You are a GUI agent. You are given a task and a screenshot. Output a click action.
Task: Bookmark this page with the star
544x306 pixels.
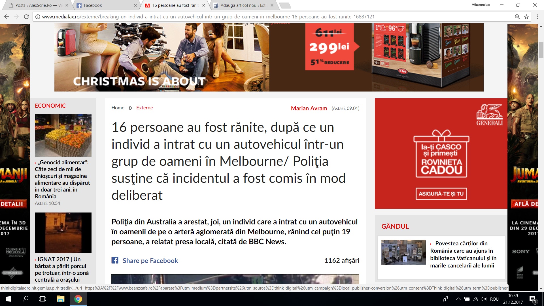pyautogui.click(x=526, y=17)
